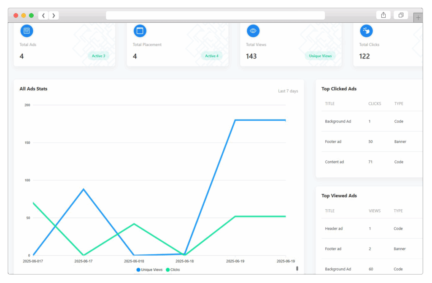Image resolution: width=432 pixels, height=283 pixels.
Task: Click the browser show tabs icon
Action: [400, 15]
